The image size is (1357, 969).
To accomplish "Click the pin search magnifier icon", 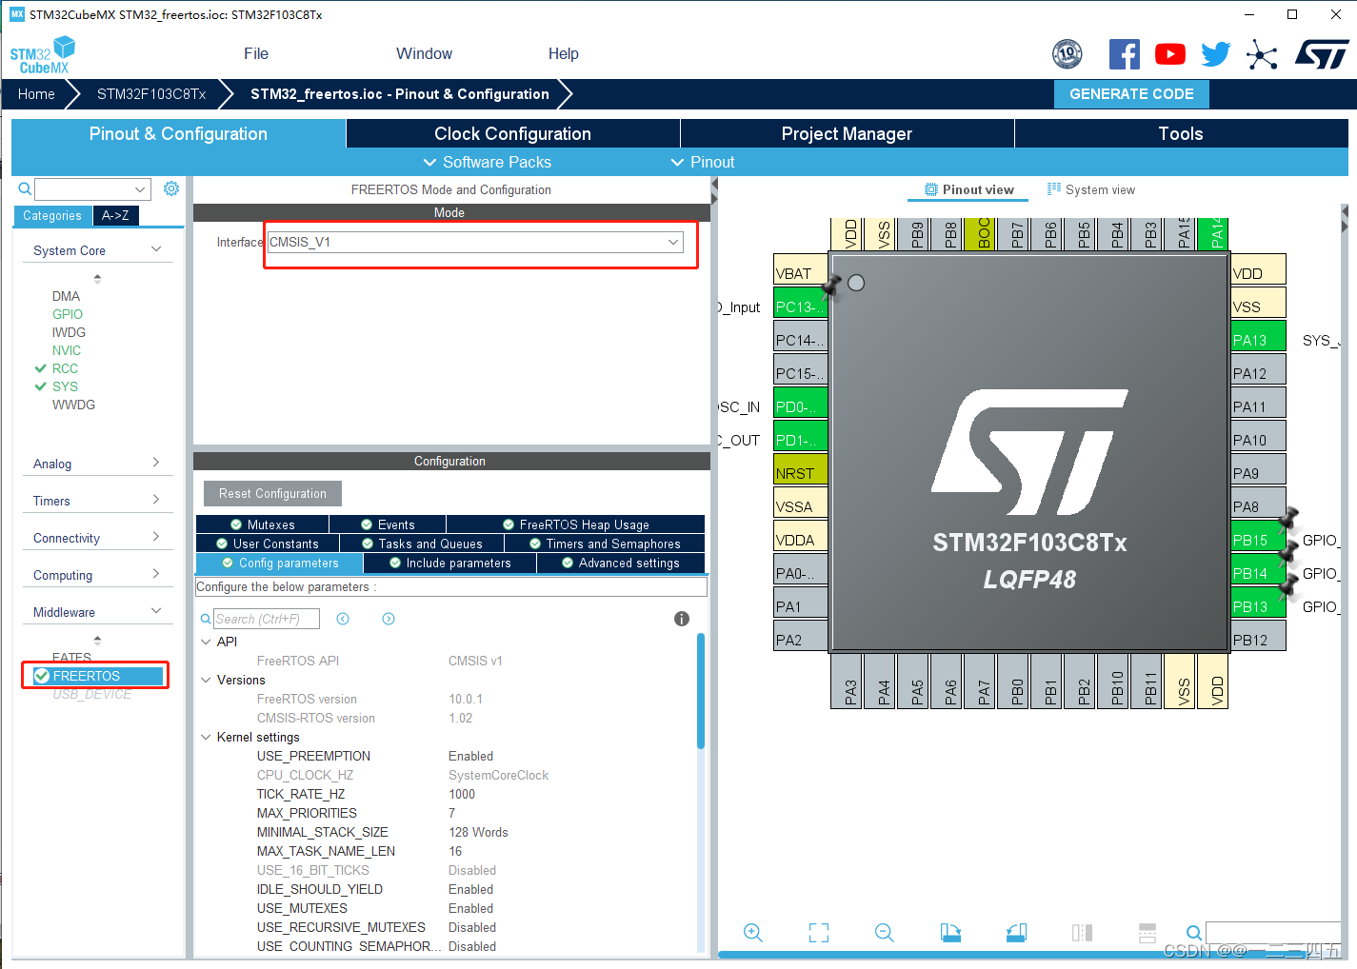I will point(1193,933).
